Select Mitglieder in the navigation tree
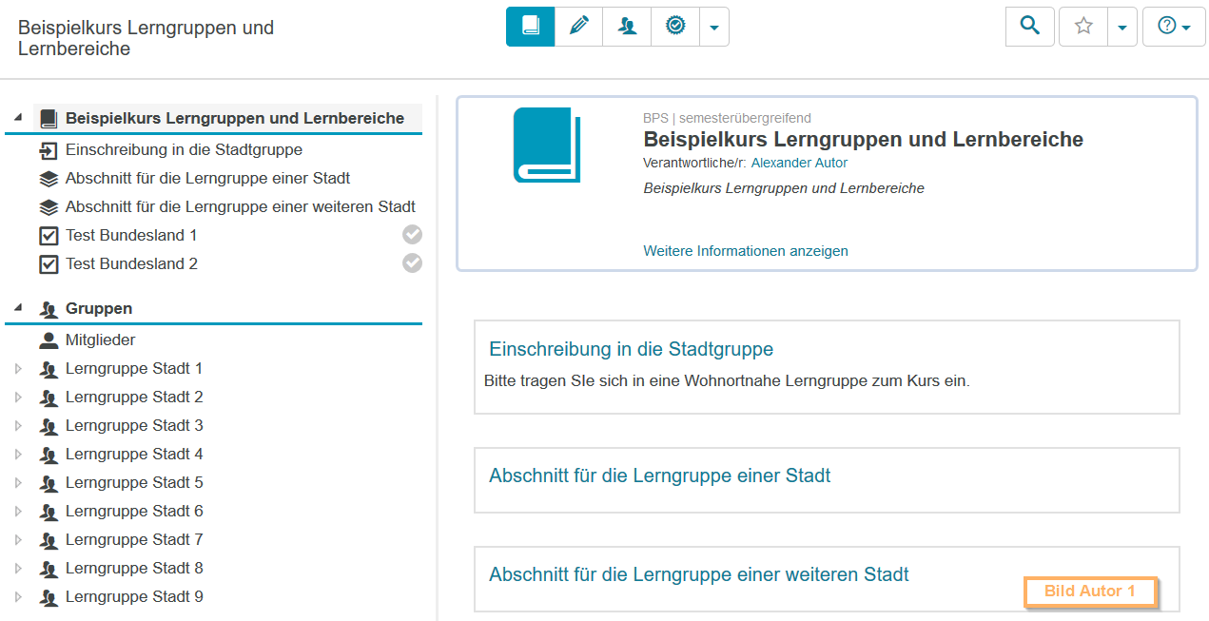The height and width of the screenshot is (621, 1209). click(100, 340)
